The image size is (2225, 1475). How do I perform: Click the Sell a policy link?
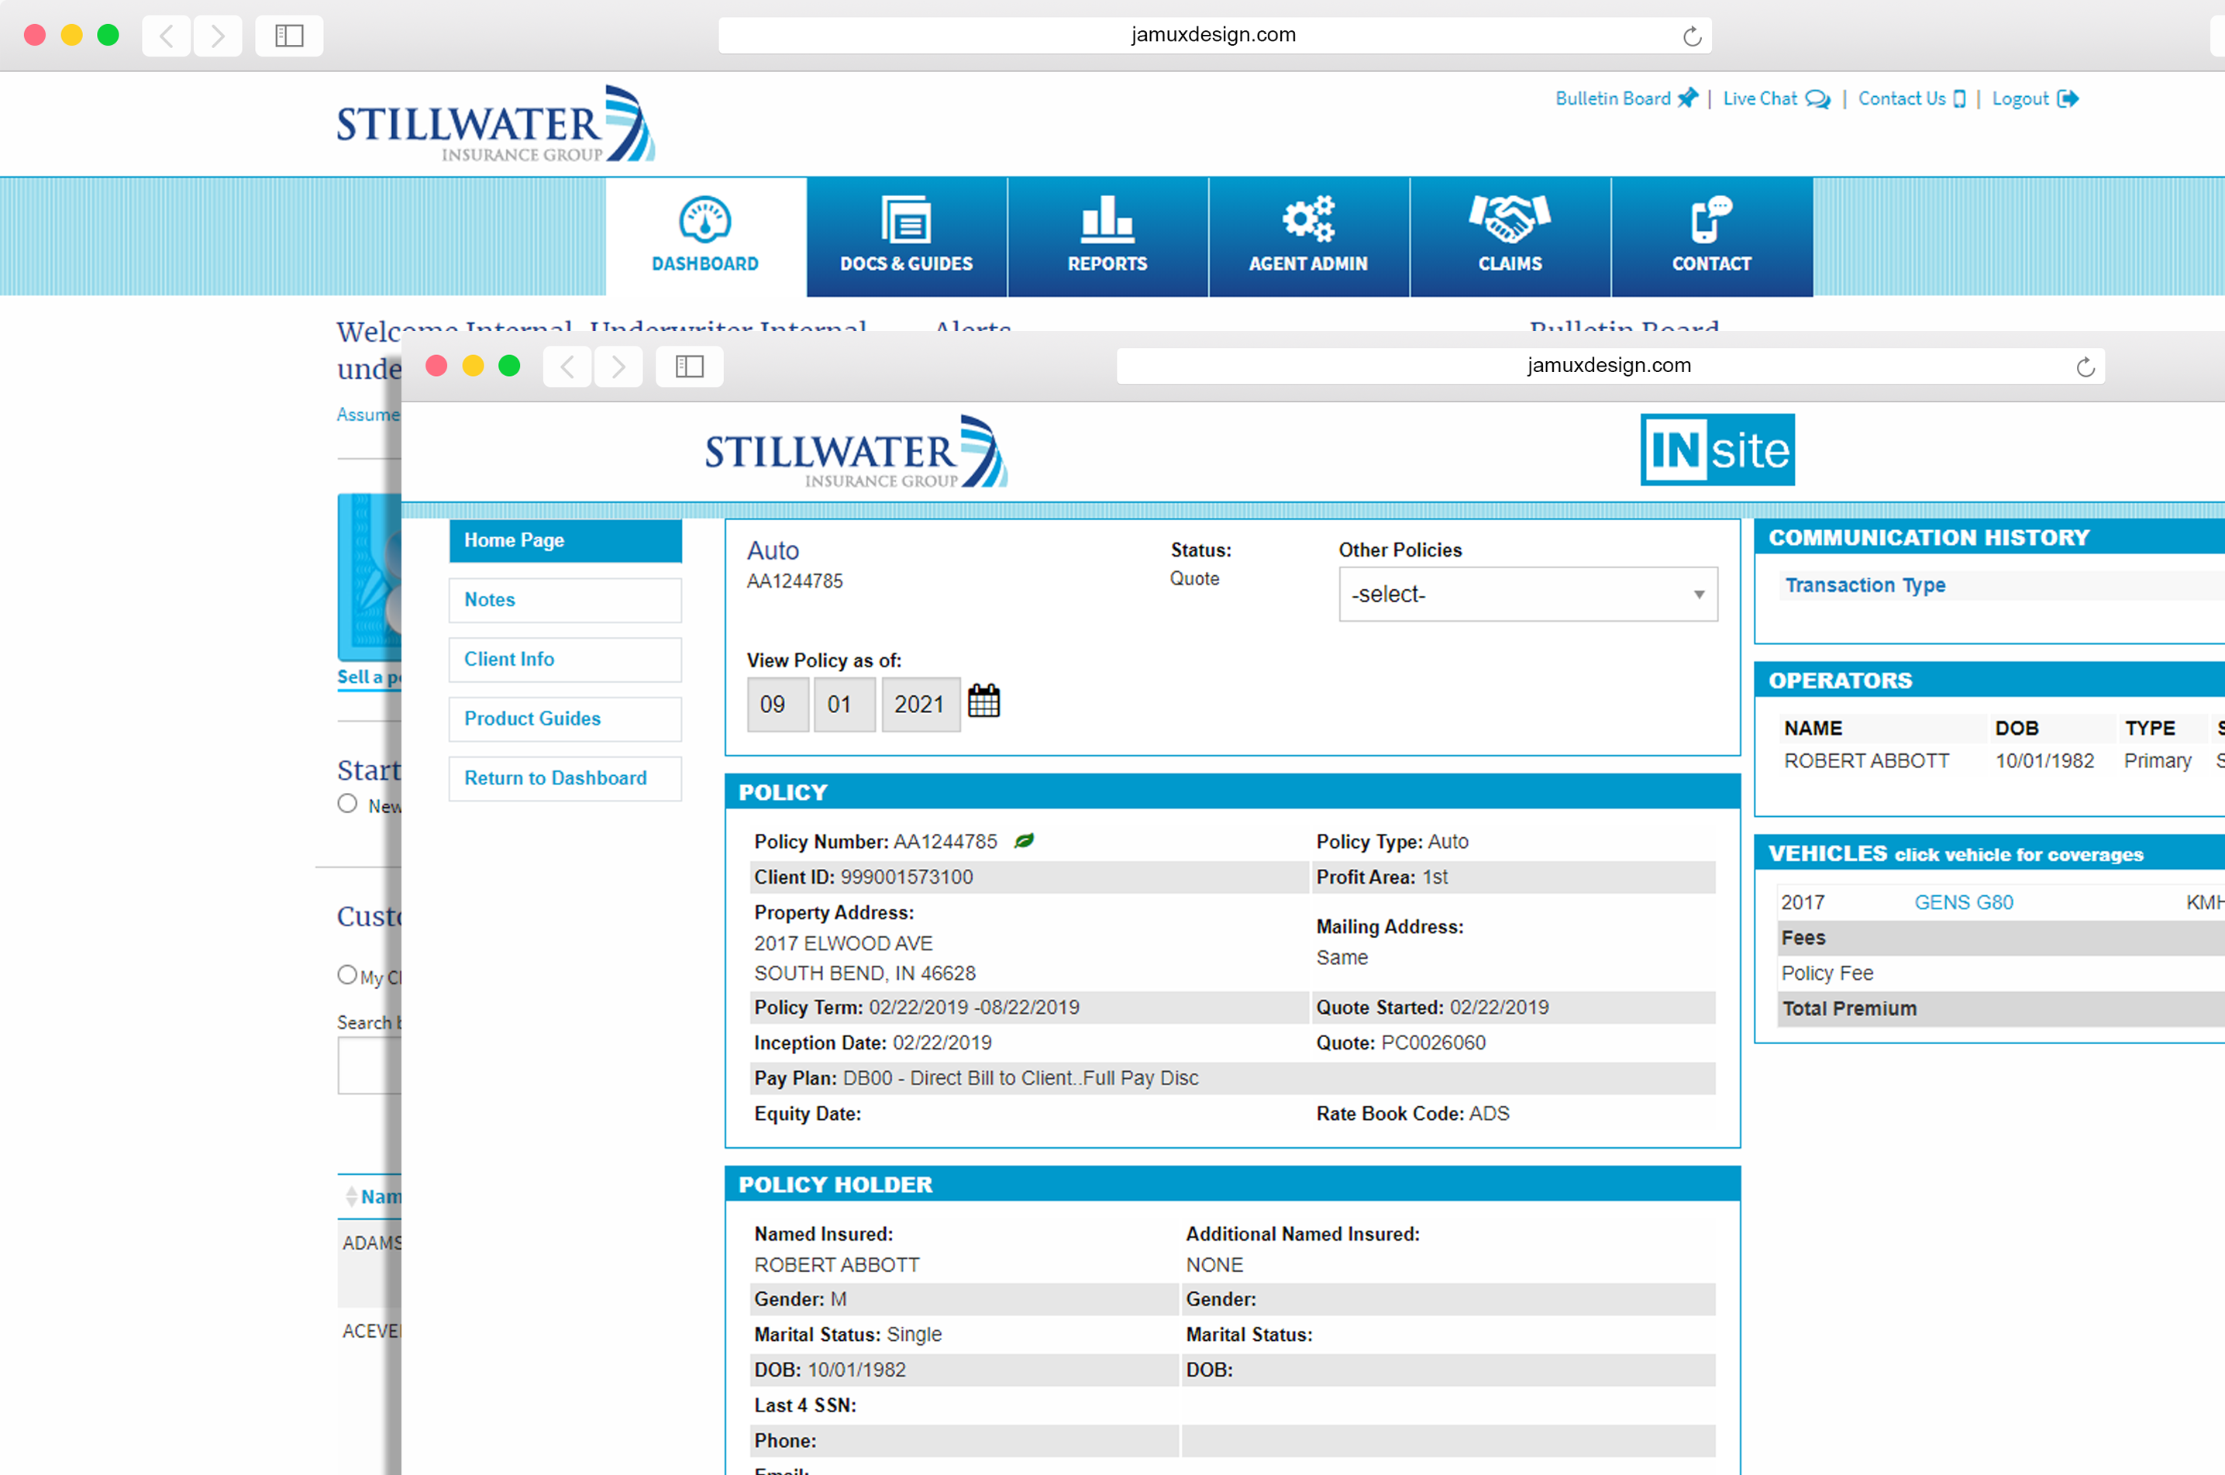tap(369, 677)
